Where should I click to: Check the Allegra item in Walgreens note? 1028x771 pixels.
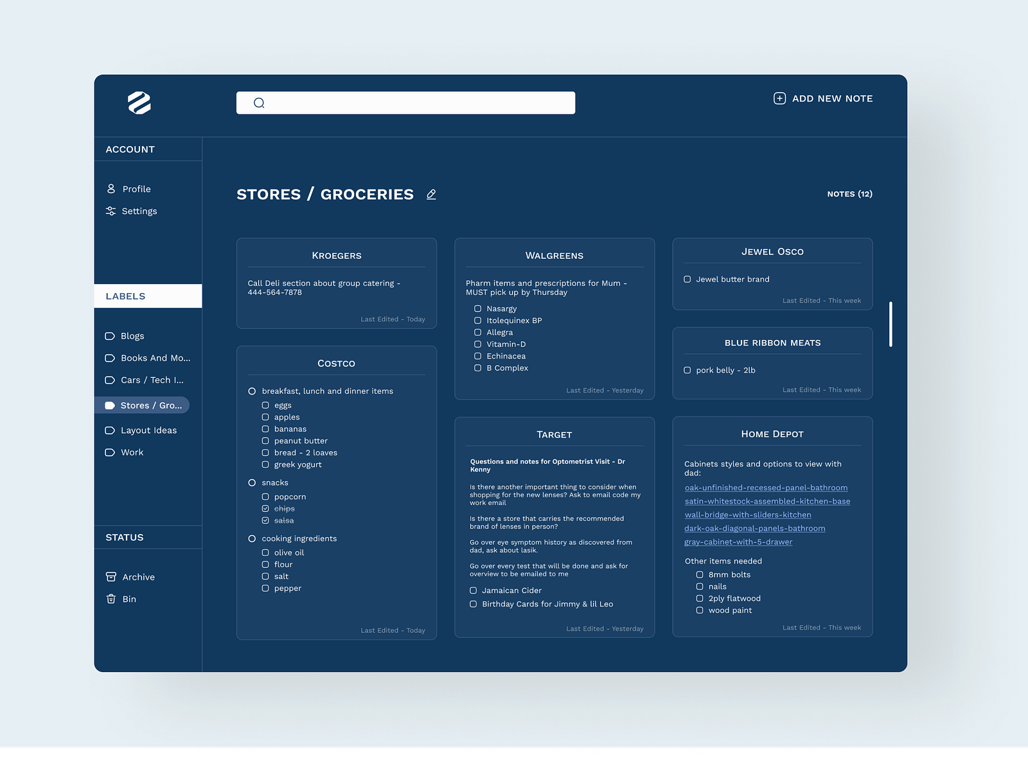click(x=477, y=332)
